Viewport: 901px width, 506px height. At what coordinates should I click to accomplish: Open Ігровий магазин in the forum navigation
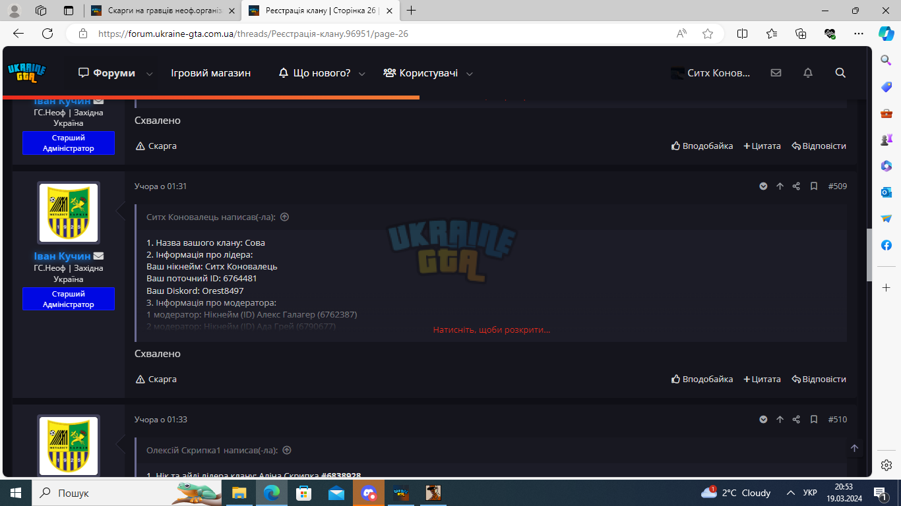pos(210,73)
